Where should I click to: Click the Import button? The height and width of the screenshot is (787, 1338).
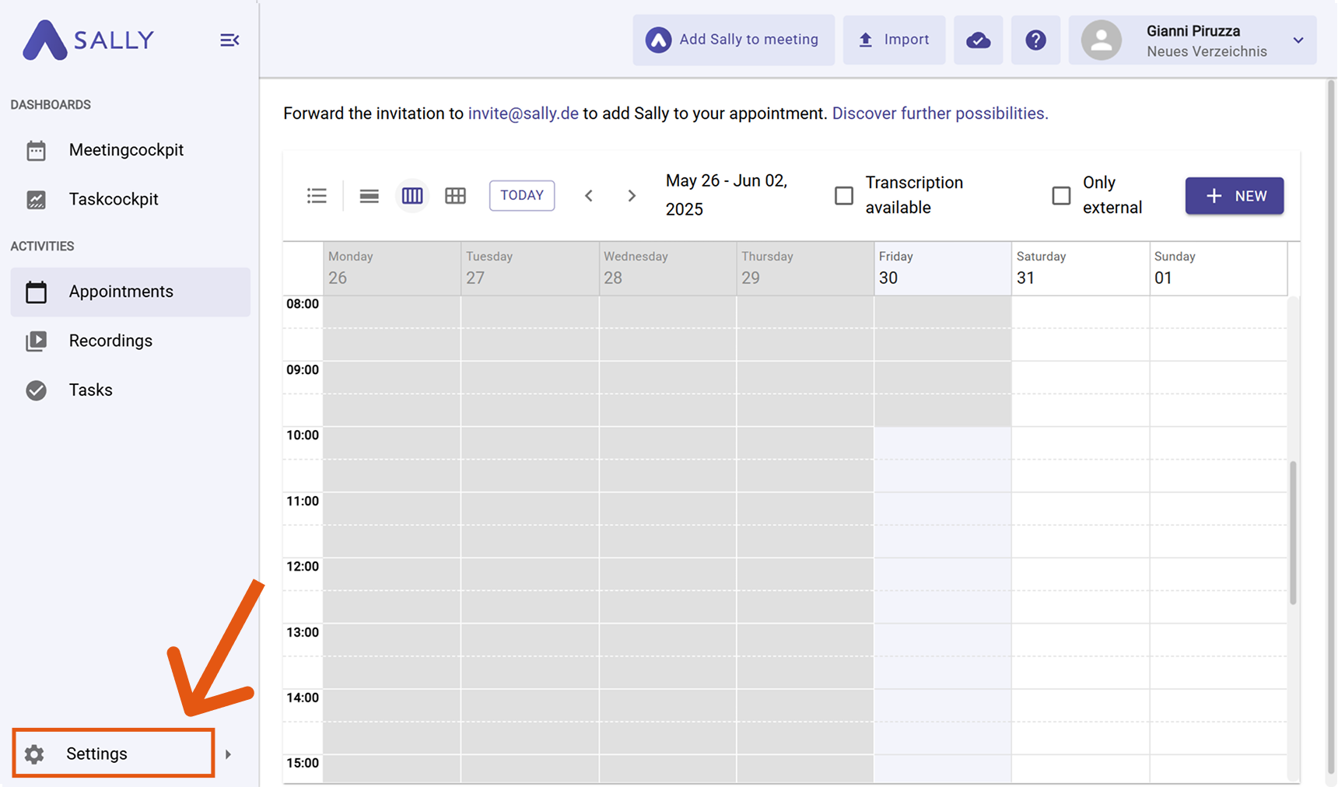tap(894, 40)
